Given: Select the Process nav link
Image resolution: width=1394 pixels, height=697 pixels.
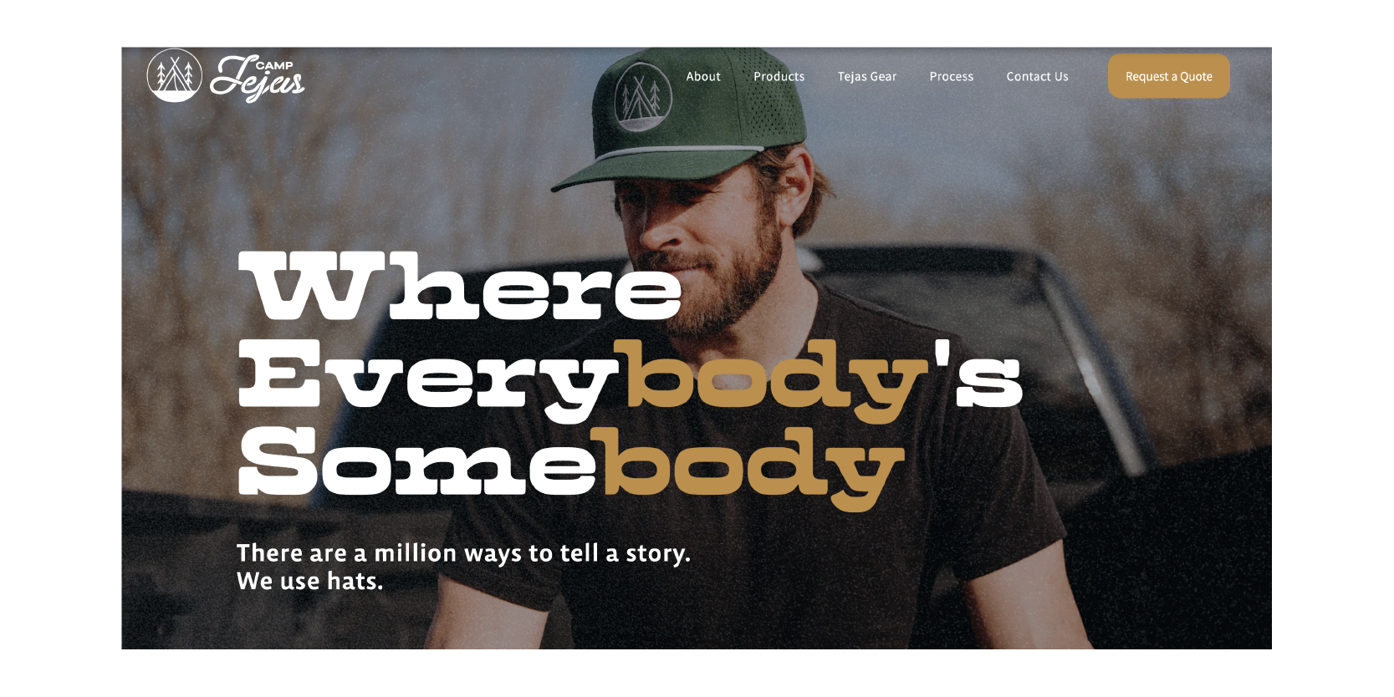Looking at the screenshot, I should 952,76.
